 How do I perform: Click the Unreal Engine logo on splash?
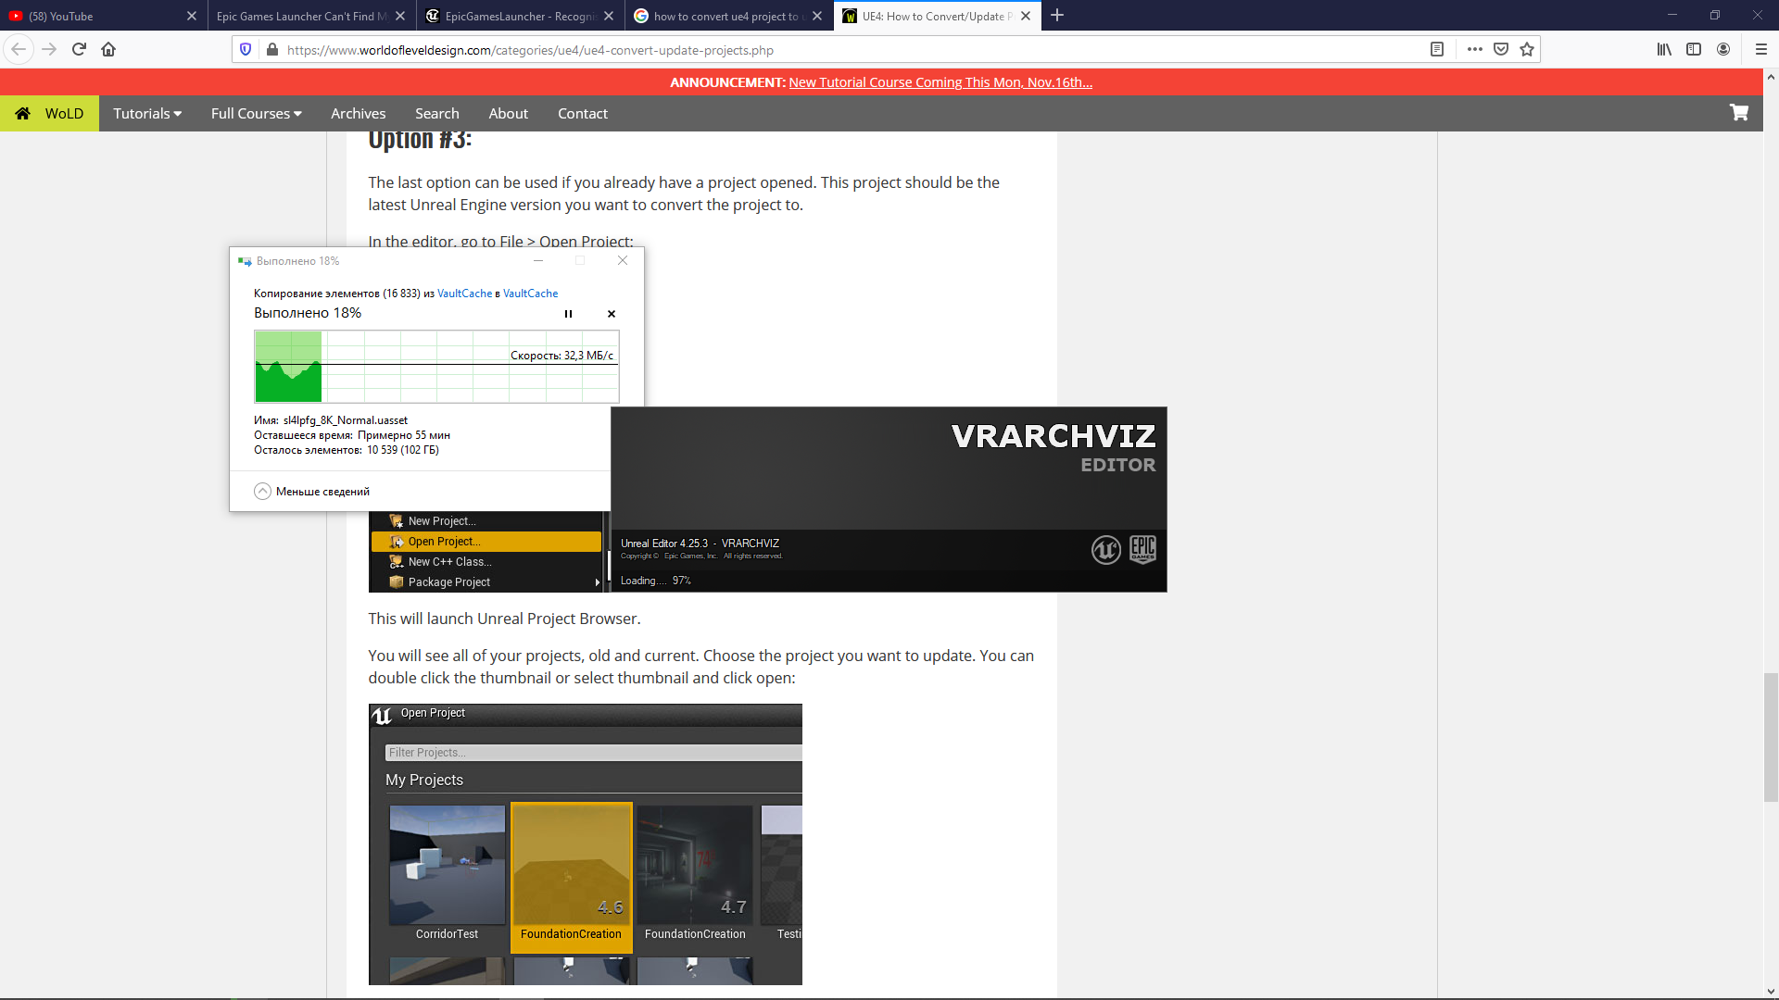pyautogui.click(x=1106, y=550)
